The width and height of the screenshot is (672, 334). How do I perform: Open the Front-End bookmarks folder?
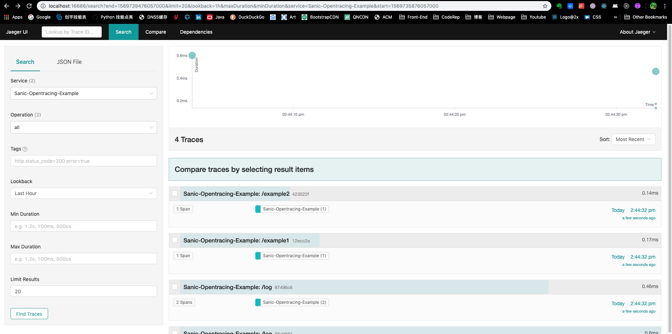point(413,17)
